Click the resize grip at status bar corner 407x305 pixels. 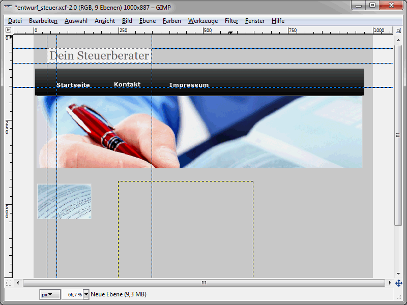(x=399, y=297)
